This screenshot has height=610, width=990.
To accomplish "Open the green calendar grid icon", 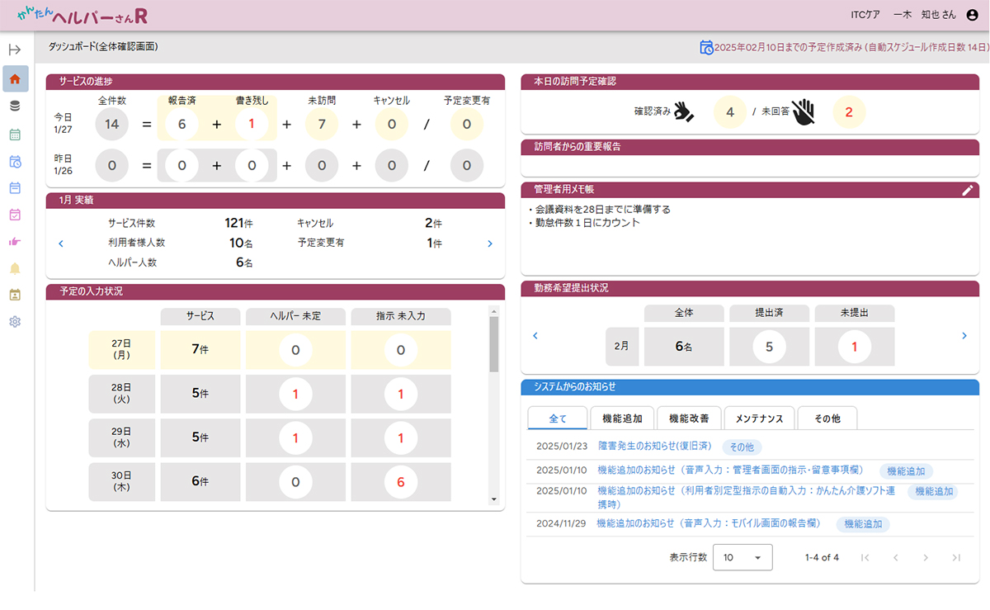I will [15, 134].
